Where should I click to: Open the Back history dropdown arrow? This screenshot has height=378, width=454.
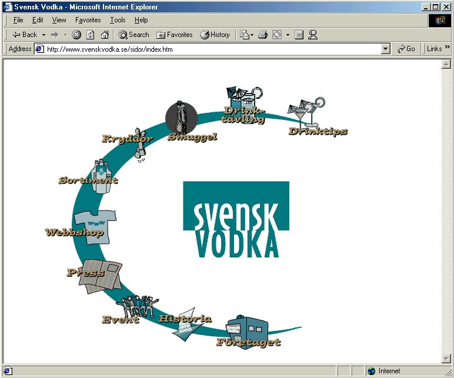click(44, 35)
